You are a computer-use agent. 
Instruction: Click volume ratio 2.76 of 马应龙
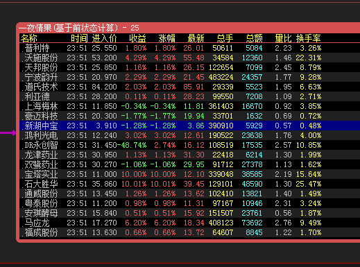pyautogui.click(x=283, y=223)
